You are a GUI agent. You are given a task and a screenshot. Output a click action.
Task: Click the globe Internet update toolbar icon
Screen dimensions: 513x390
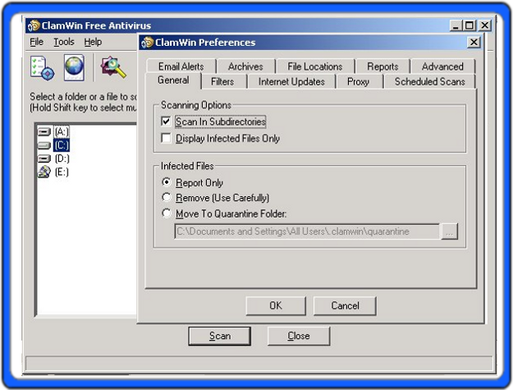point(74,68)
